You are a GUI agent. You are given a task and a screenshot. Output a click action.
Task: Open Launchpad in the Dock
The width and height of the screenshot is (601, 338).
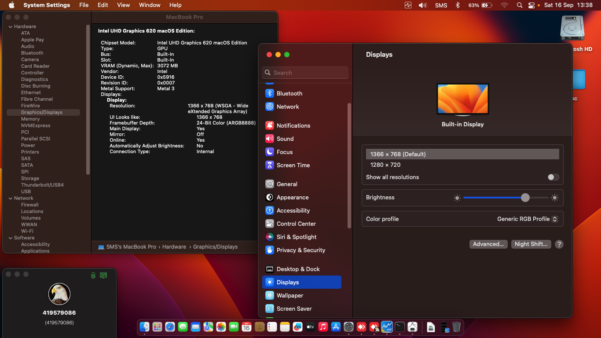click(x=157, y=327)
